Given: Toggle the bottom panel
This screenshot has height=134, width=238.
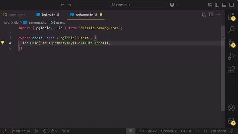Looking at the screenshot, I should tap(224, 5).
